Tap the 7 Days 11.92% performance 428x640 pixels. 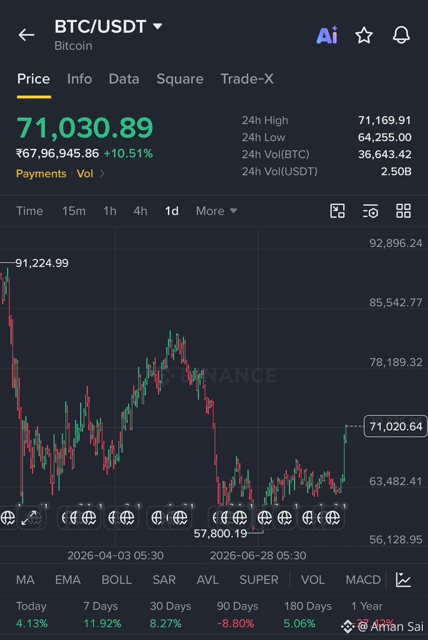tap(102, 615)
